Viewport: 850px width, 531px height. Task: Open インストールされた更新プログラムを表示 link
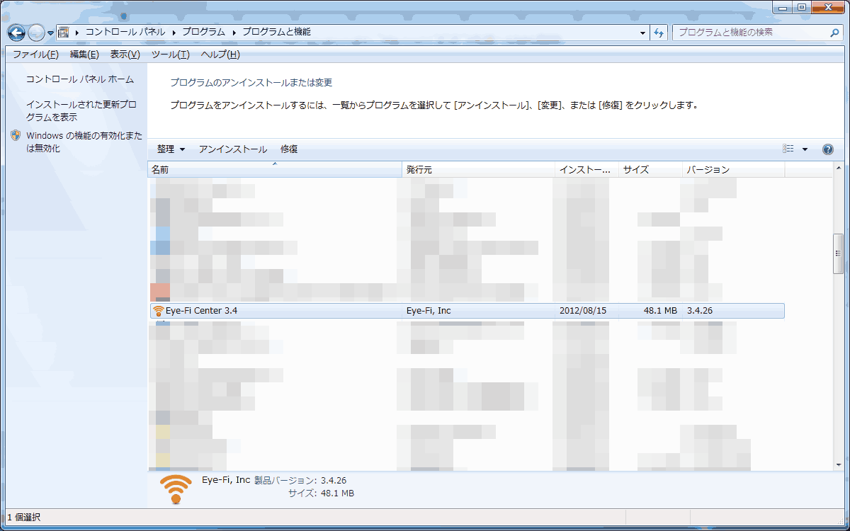tap(81, 110)
